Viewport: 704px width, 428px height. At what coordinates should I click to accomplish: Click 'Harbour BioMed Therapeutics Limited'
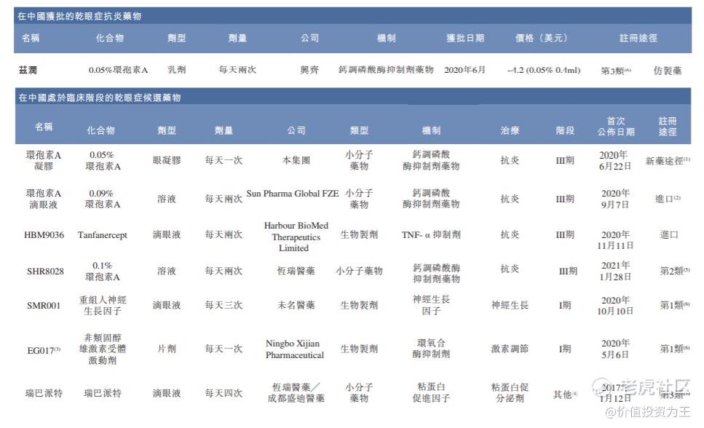(x=296, y=237)
